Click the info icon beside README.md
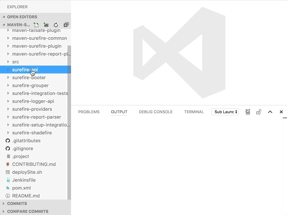Screen dimensions: 287x215 tap(8, 196)
